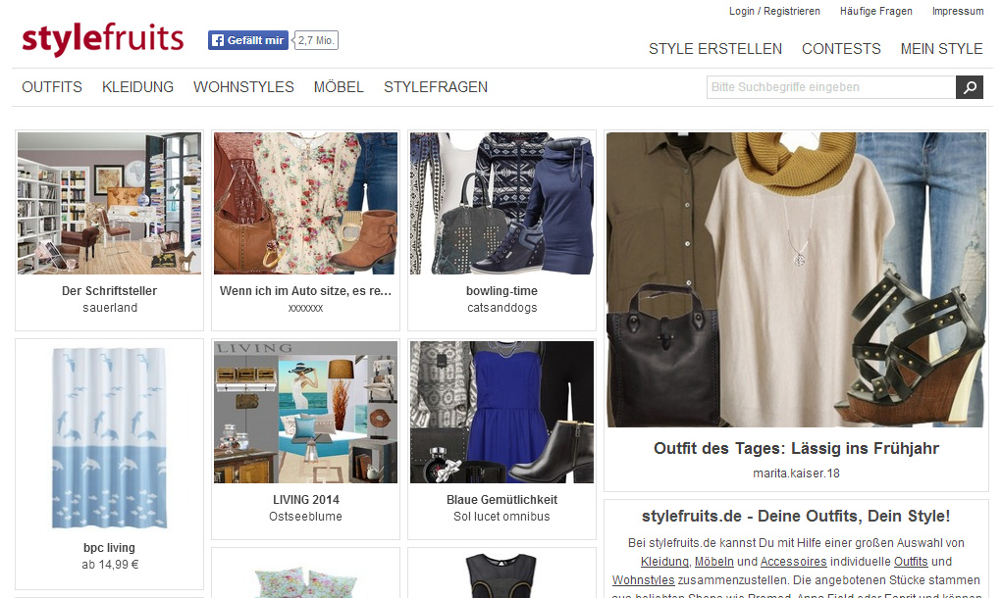The height and width of the screenshot is (598, 1002).
Task: Open STYLEFRAGEN page
Action: coord(436,87)
